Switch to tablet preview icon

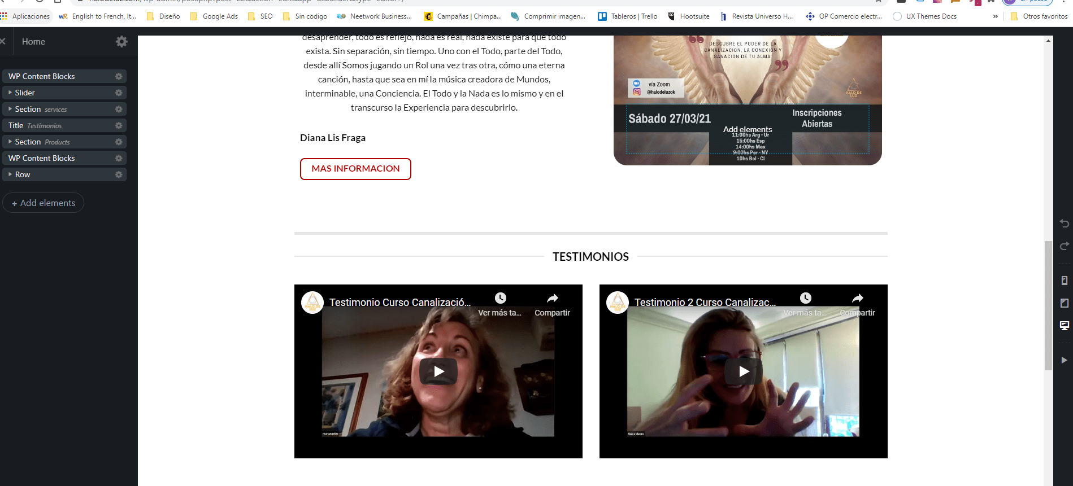[1065, 303]
